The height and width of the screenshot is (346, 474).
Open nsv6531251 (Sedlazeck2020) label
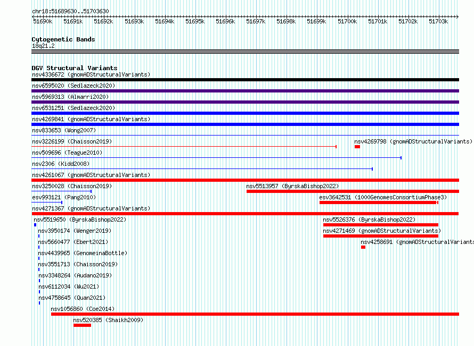click(x=73, y=108)
